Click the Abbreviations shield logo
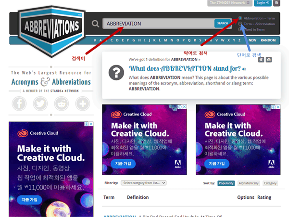Viewport: 289px width, 217px height. click(51, 31)
